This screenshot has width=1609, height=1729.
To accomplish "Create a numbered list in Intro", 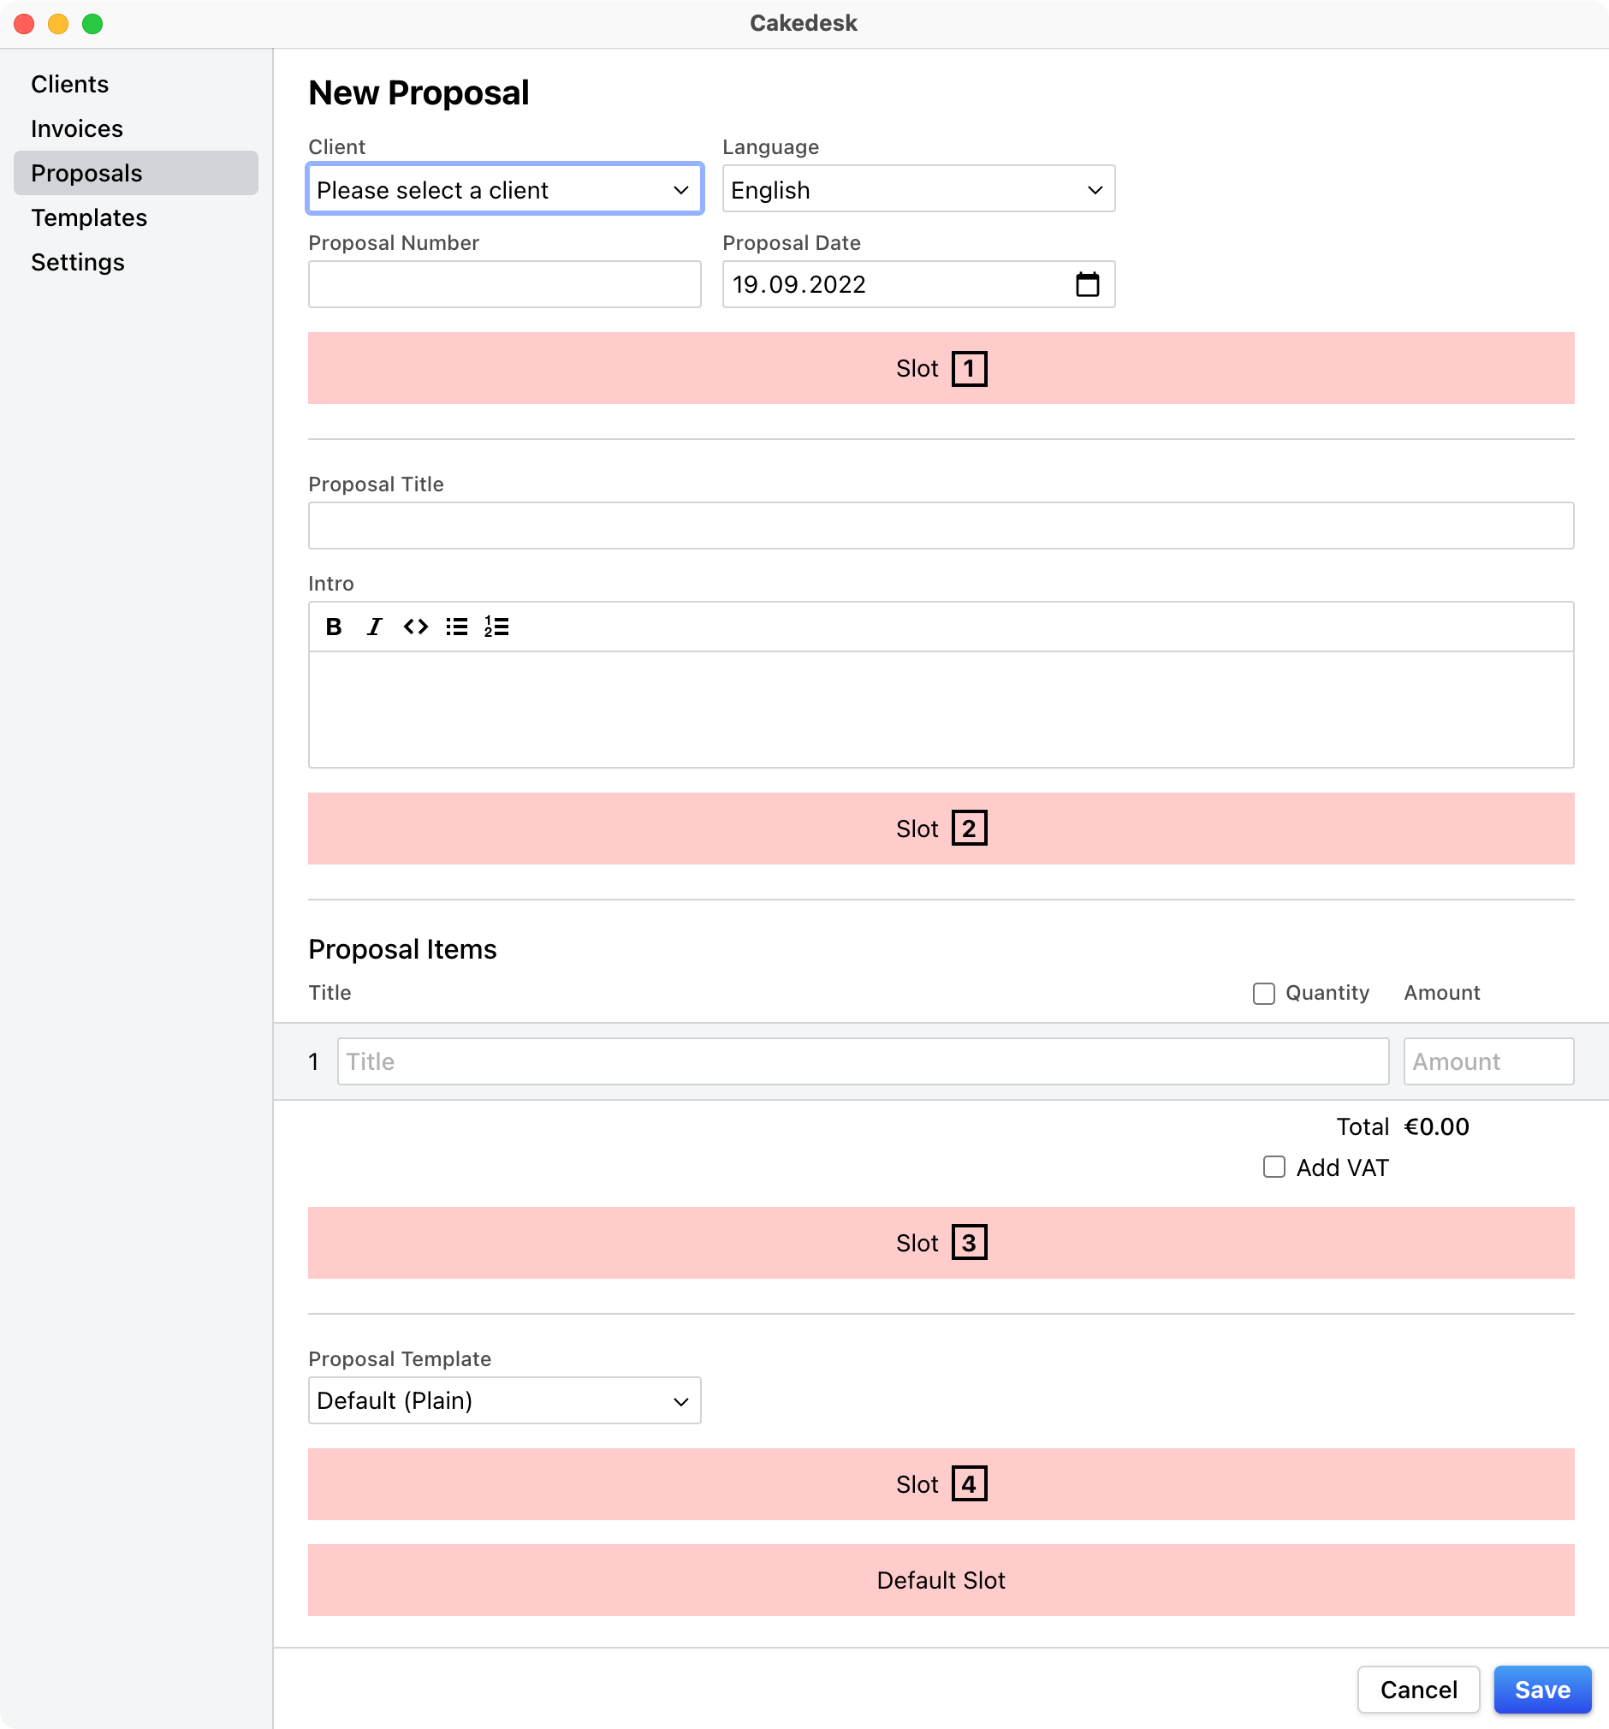I will pos(496,627).
